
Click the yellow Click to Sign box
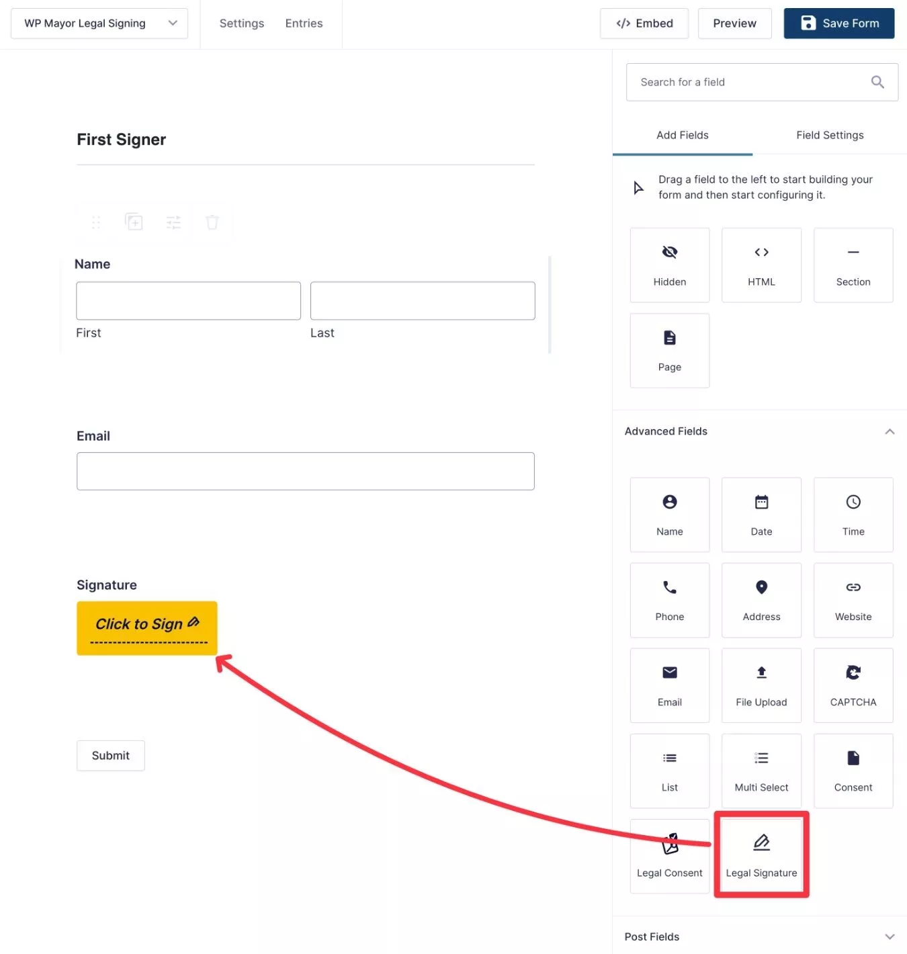click(x=147, y=628)
